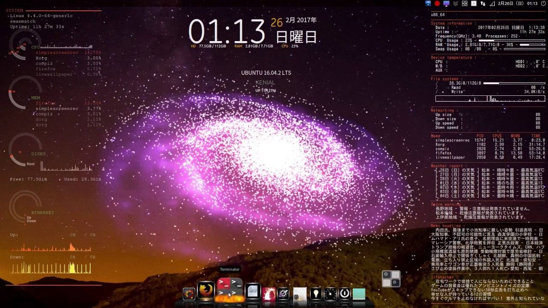Open the session menu via the top-right power icon

tap(544, 4)
